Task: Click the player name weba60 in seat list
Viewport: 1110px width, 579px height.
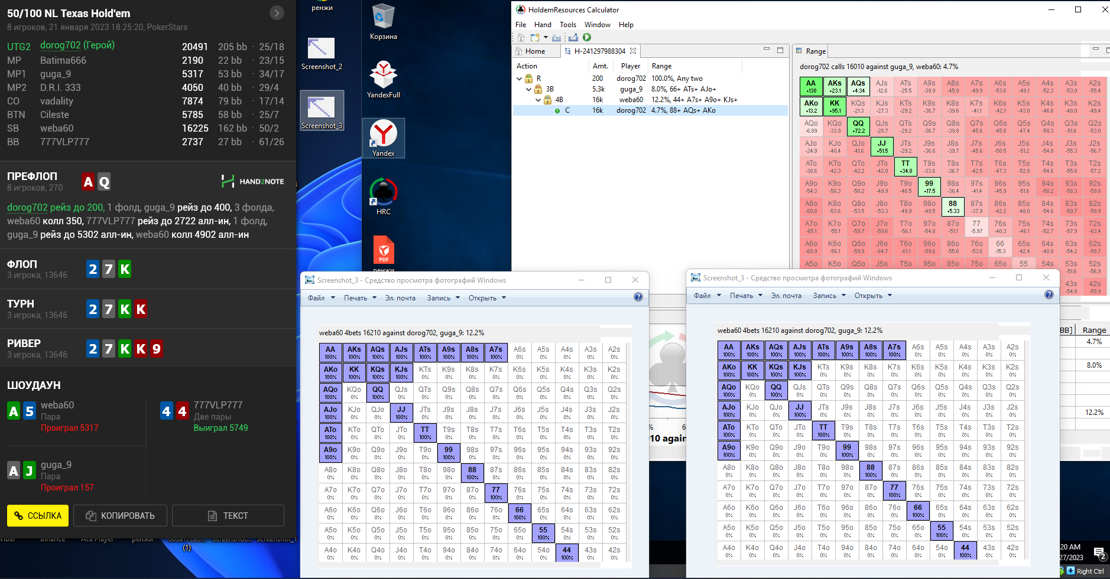Action: tap(57, 128)
